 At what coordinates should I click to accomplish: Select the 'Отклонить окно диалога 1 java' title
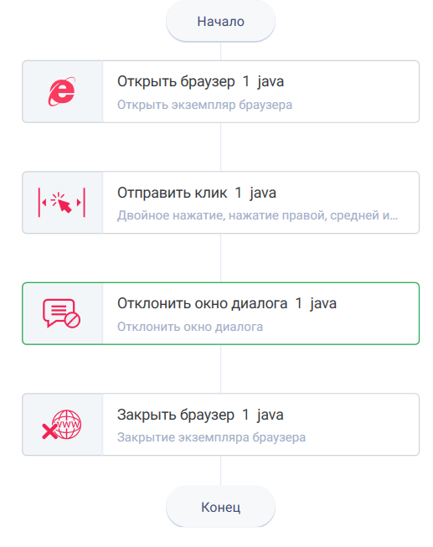click(x=227, y=303)
